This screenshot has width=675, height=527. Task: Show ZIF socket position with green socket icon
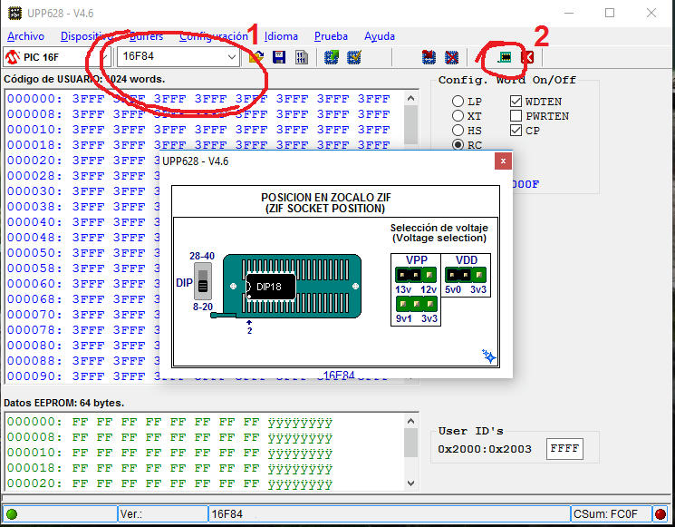pyautogui.click(x=504, y=57)
